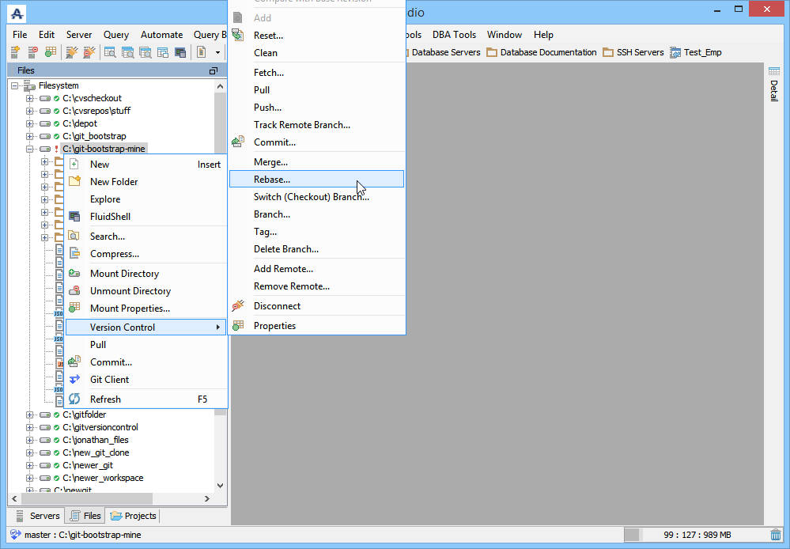The height and width of the screenshot is (549, 790).
Task: Select New Folder in the context menu
Action: [146, 182]
